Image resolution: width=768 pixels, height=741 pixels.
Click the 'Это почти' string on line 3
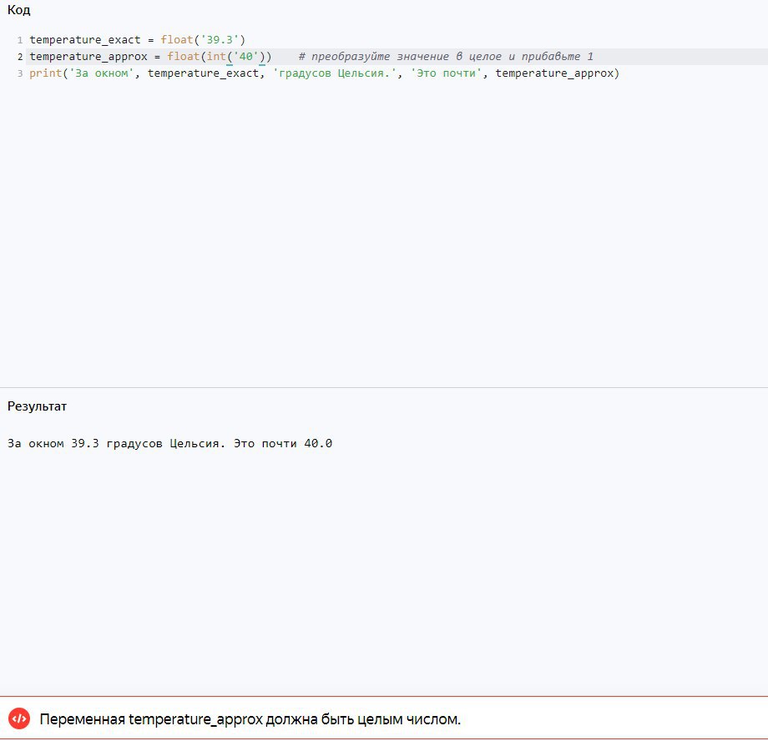point(447,73)
